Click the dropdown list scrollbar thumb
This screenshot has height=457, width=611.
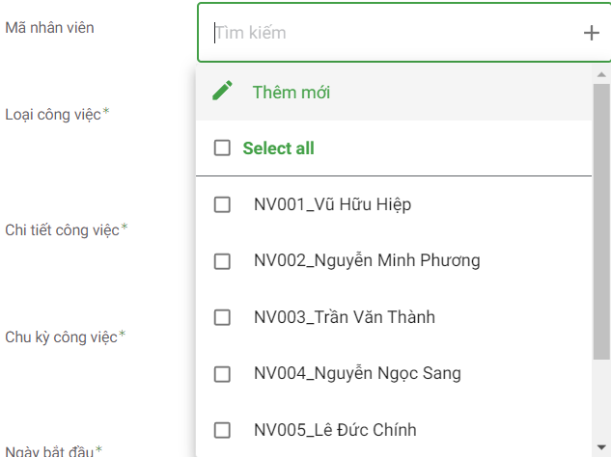tap(601, 222)
